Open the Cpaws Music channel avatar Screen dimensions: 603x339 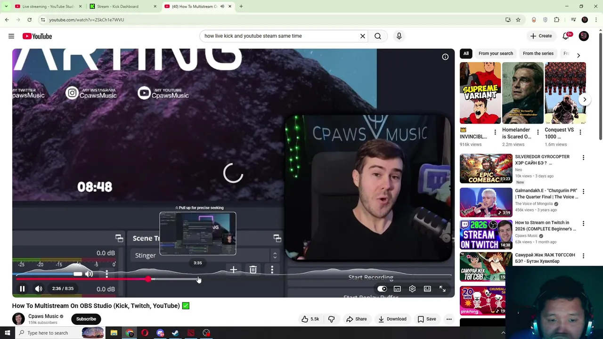(18, 319)
